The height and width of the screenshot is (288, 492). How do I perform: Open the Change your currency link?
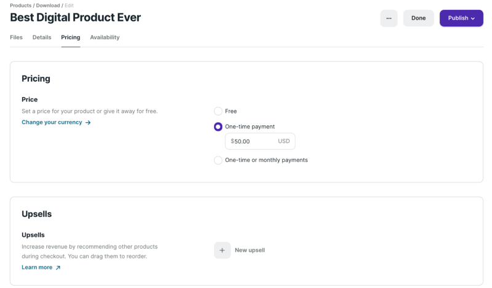[x=52, y=122]
